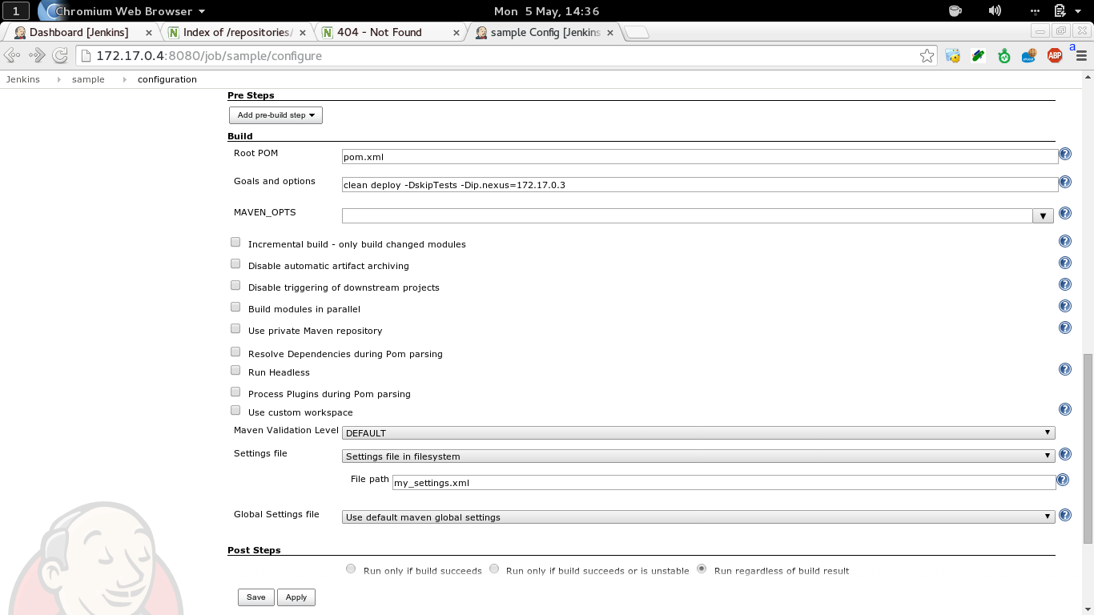The height and width of the screenshot is (615, 1094).
Task: Select Run only if build succeeds or is unstable
Action: tap(494, 569)
